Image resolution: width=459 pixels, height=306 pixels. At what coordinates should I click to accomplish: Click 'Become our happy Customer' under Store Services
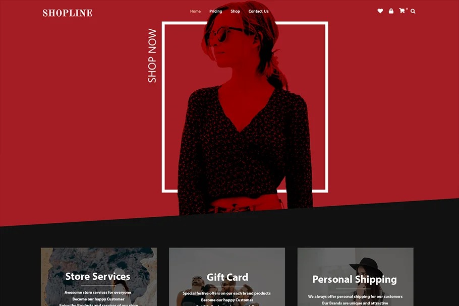(x=98, y=299)
